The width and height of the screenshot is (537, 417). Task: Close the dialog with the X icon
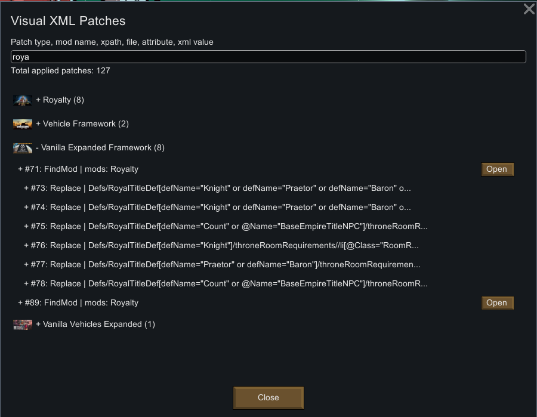tap(529, 9)
